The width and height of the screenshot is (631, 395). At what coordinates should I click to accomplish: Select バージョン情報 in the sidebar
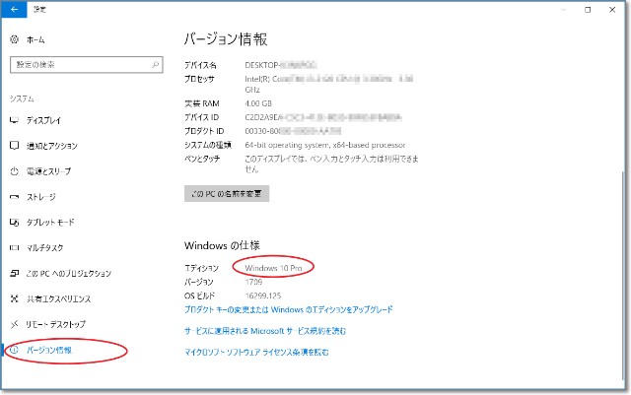click(x=48, y=350)
